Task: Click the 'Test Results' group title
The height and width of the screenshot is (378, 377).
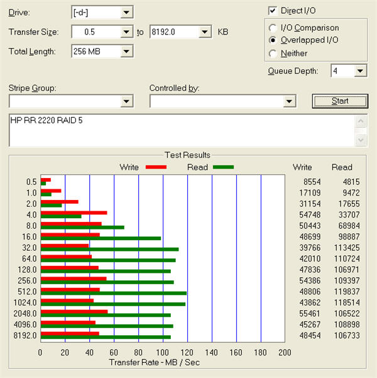Action: (187, 155)
